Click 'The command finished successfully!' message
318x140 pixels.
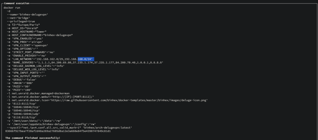tap(33, 138)
